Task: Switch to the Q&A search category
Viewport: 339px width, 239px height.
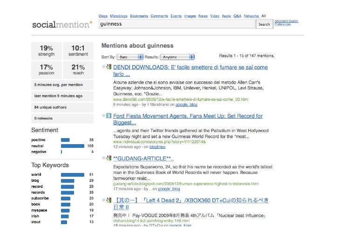Action: (237, 16)
